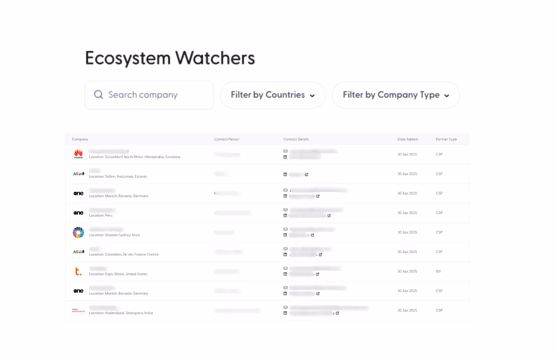
Task: Open the external link icon in the Elgin row
Action: [318, 274]
